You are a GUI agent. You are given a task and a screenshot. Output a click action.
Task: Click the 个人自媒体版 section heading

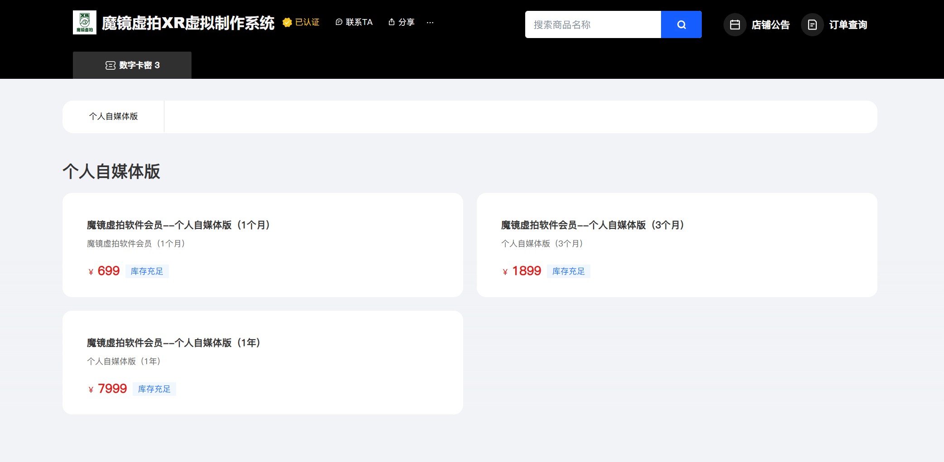coord(111,172)
